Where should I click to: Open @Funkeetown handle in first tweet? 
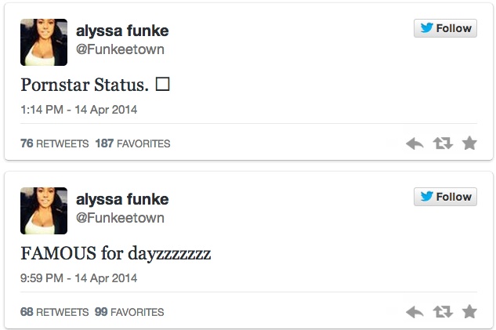coord(119,49)
